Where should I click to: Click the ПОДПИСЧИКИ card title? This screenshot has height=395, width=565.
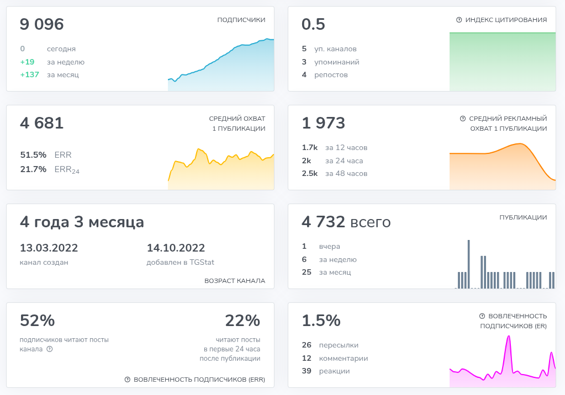pos(241,20)
